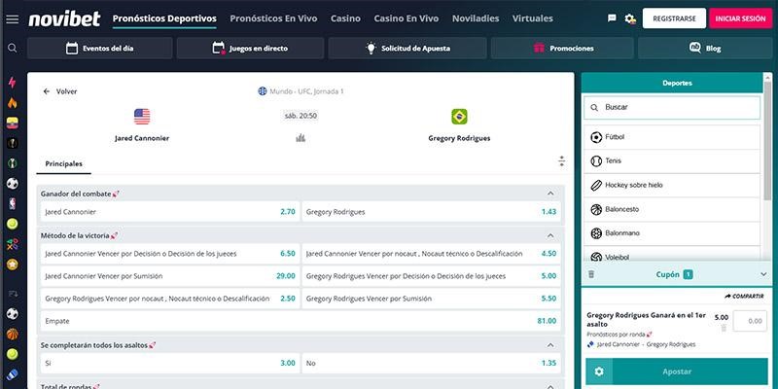Viewport: 778px width, 389px height.
Task: Open Eventos del día
Action: [100, 48]
